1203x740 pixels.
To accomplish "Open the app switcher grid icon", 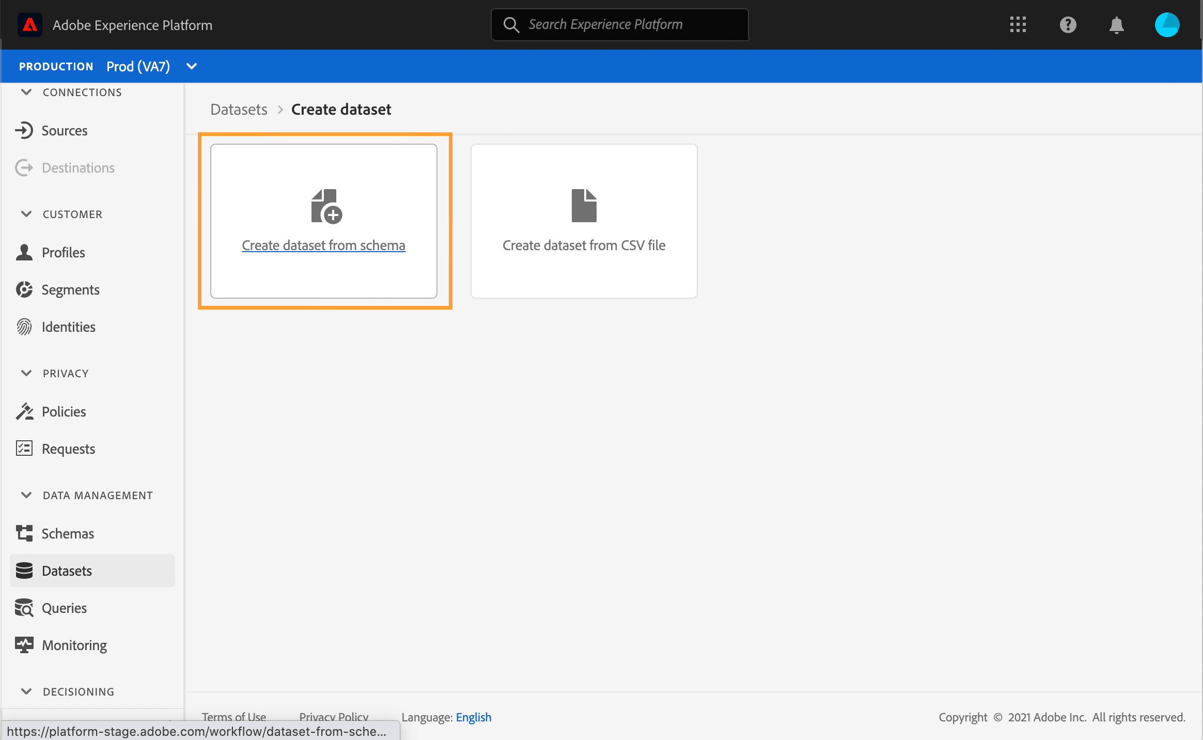I will coord(1018,25).
